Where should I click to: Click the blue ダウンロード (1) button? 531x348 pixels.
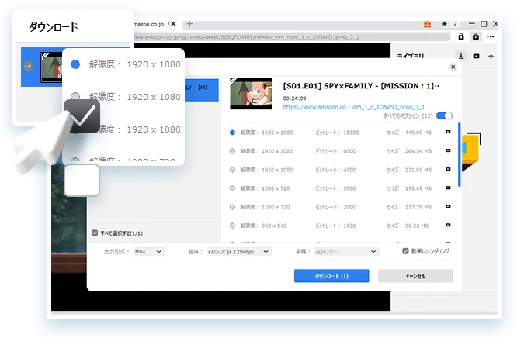pyautogui.click(x=331, y=276)
